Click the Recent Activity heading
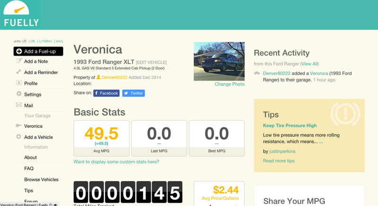 [x=282, y=53]
